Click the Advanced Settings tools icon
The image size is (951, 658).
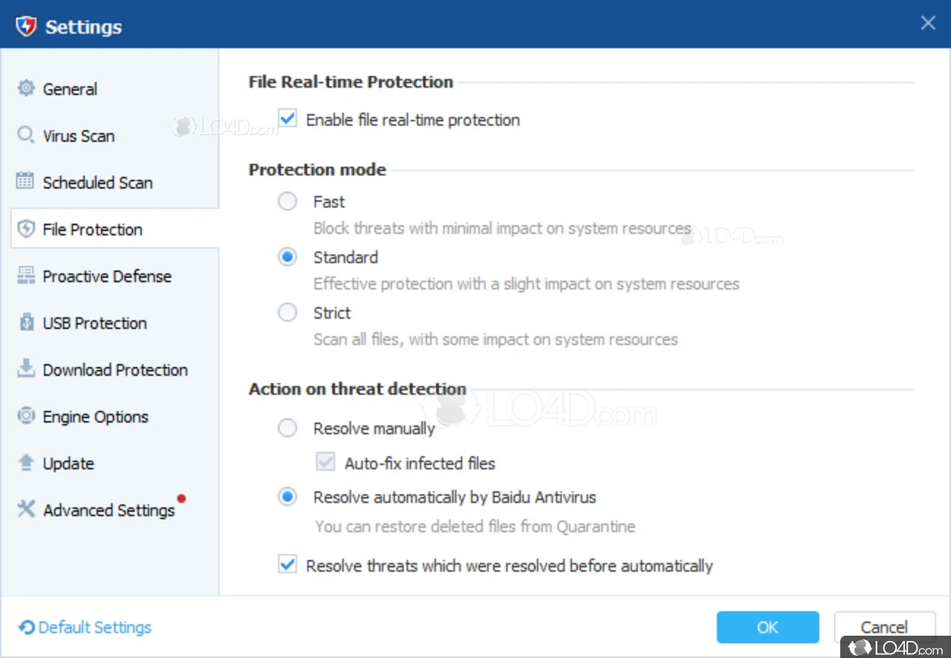point(26,509)
